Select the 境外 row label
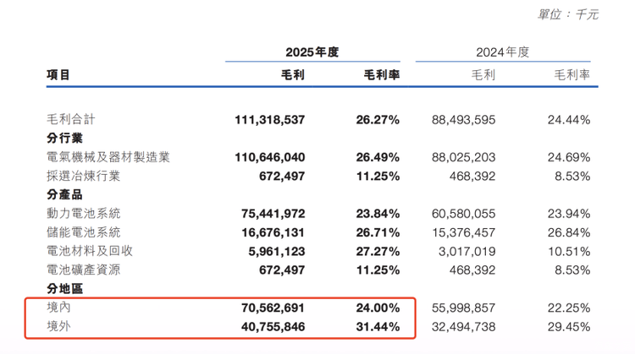Screen dimensions: 635x354 coord(58,327)
